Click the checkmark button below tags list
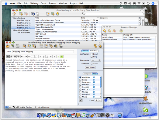Screen dimensions: 159x120 click(x=81, y=100)
